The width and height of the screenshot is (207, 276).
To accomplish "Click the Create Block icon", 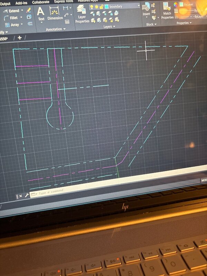I will tap(153, 5).
